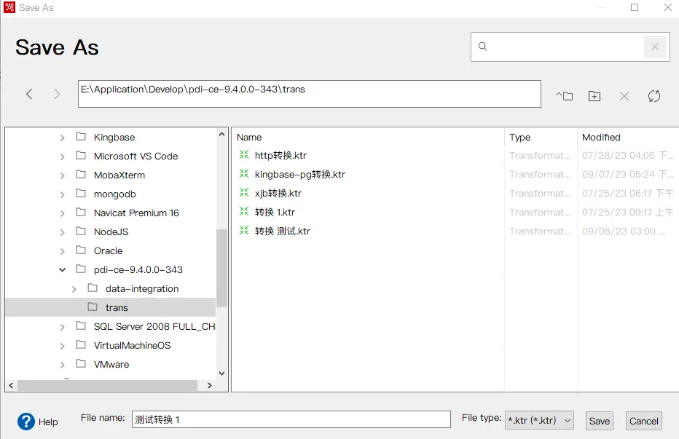
Task: Click the delete X icon in toolbar
Action: (624, 96)
